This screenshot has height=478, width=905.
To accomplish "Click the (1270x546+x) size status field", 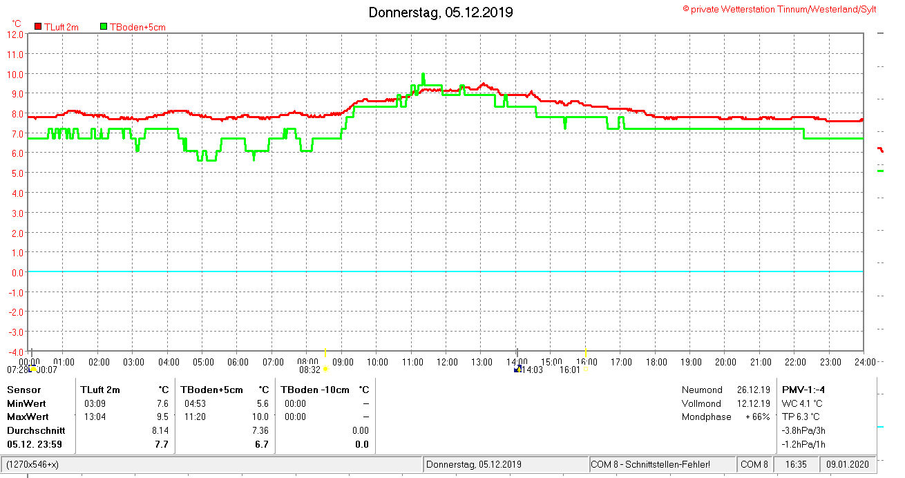I will [32, 464].
